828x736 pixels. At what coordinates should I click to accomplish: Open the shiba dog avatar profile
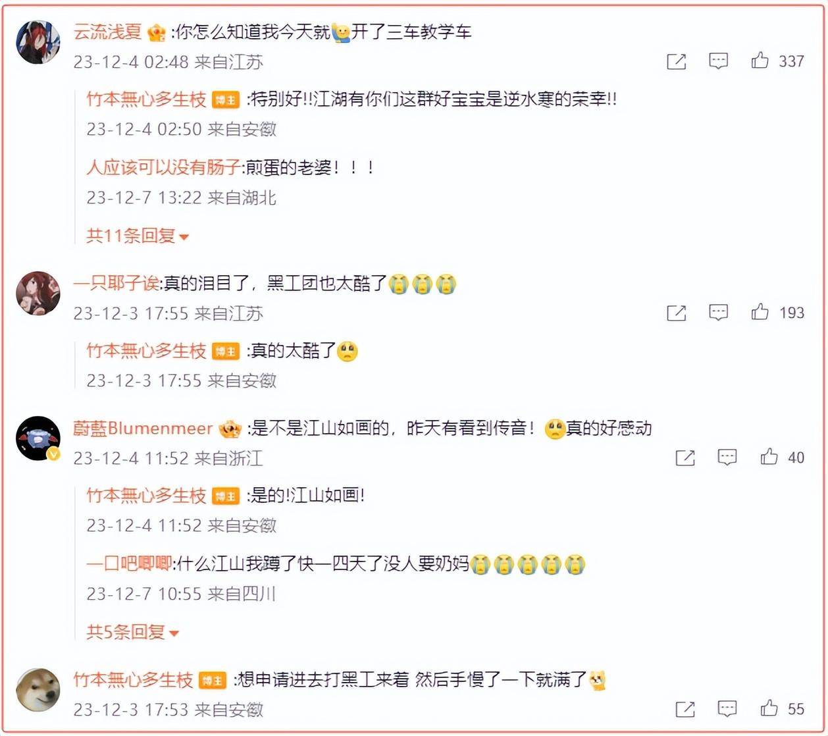pyautogui.click(x=38, y=690)
